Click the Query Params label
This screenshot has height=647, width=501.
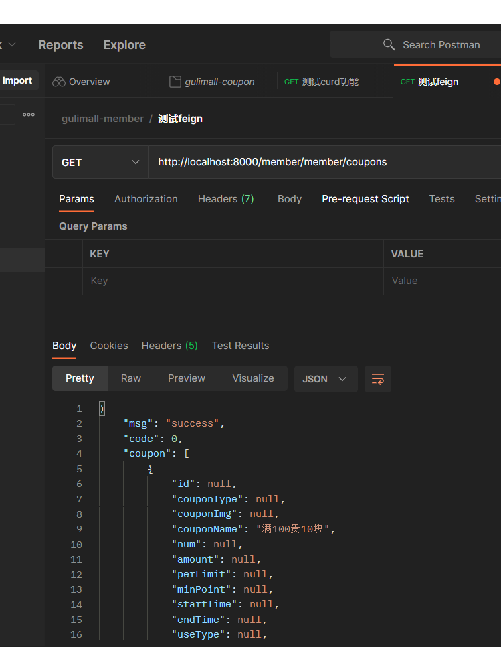coord(93,226)
